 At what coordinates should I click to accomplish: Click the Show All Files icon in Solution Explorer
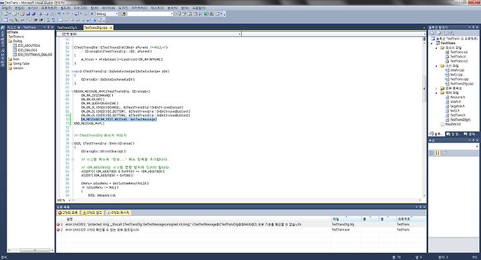(440, 33)
